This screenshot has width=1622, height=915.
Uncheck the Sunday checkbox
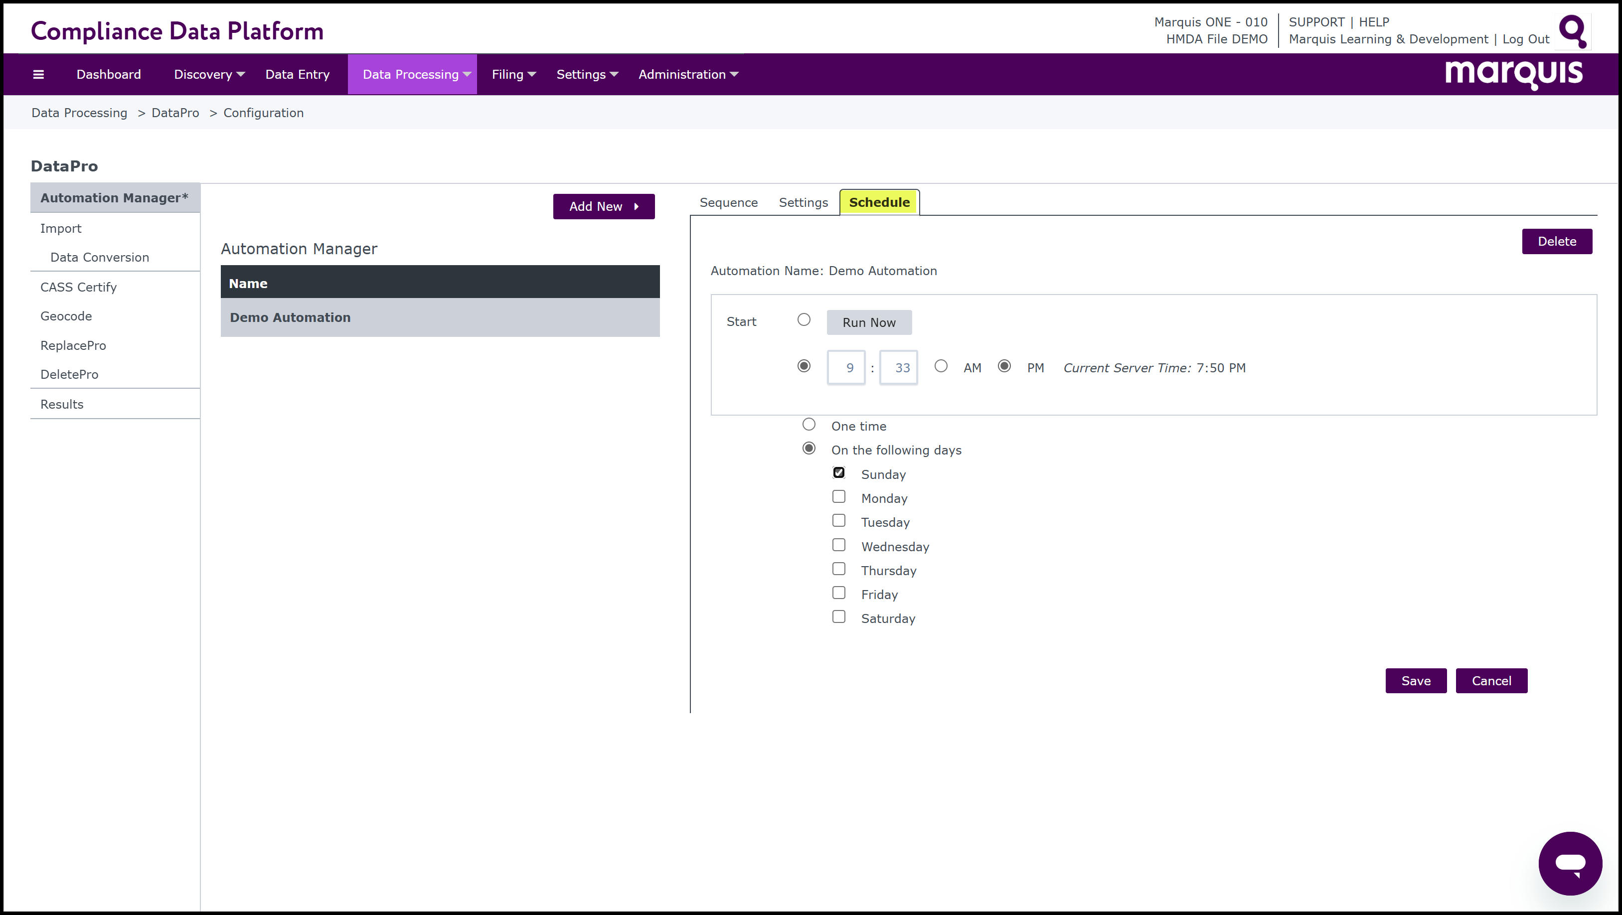tap(839, 473)
